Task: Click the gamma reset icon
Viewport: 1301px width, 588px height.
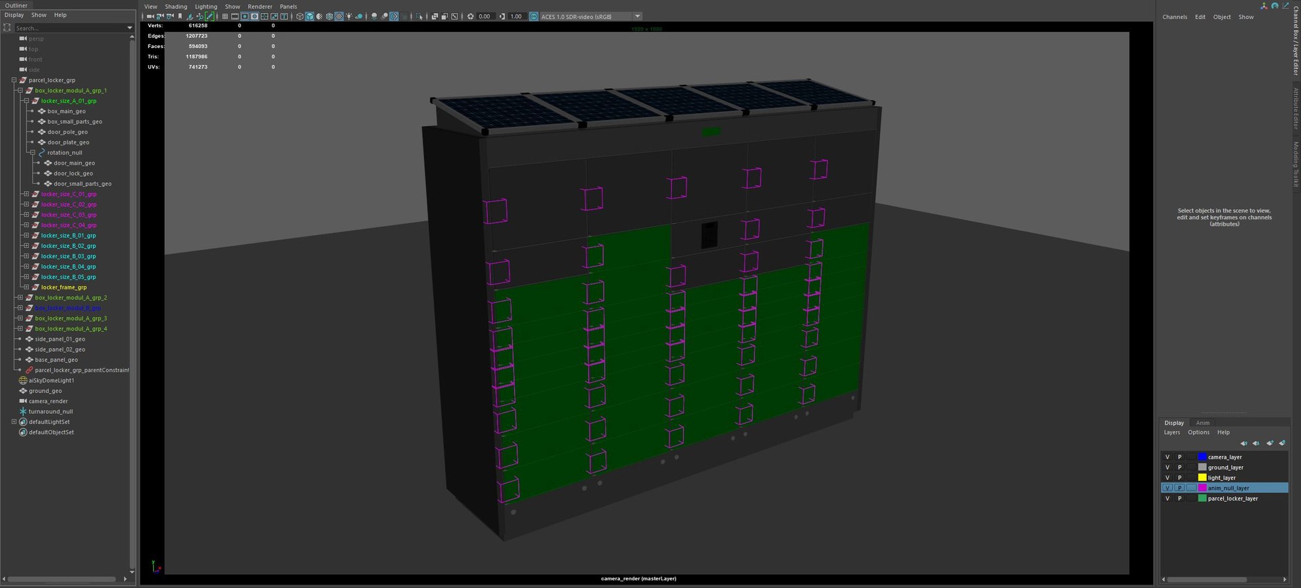Action: coord(502,16)
